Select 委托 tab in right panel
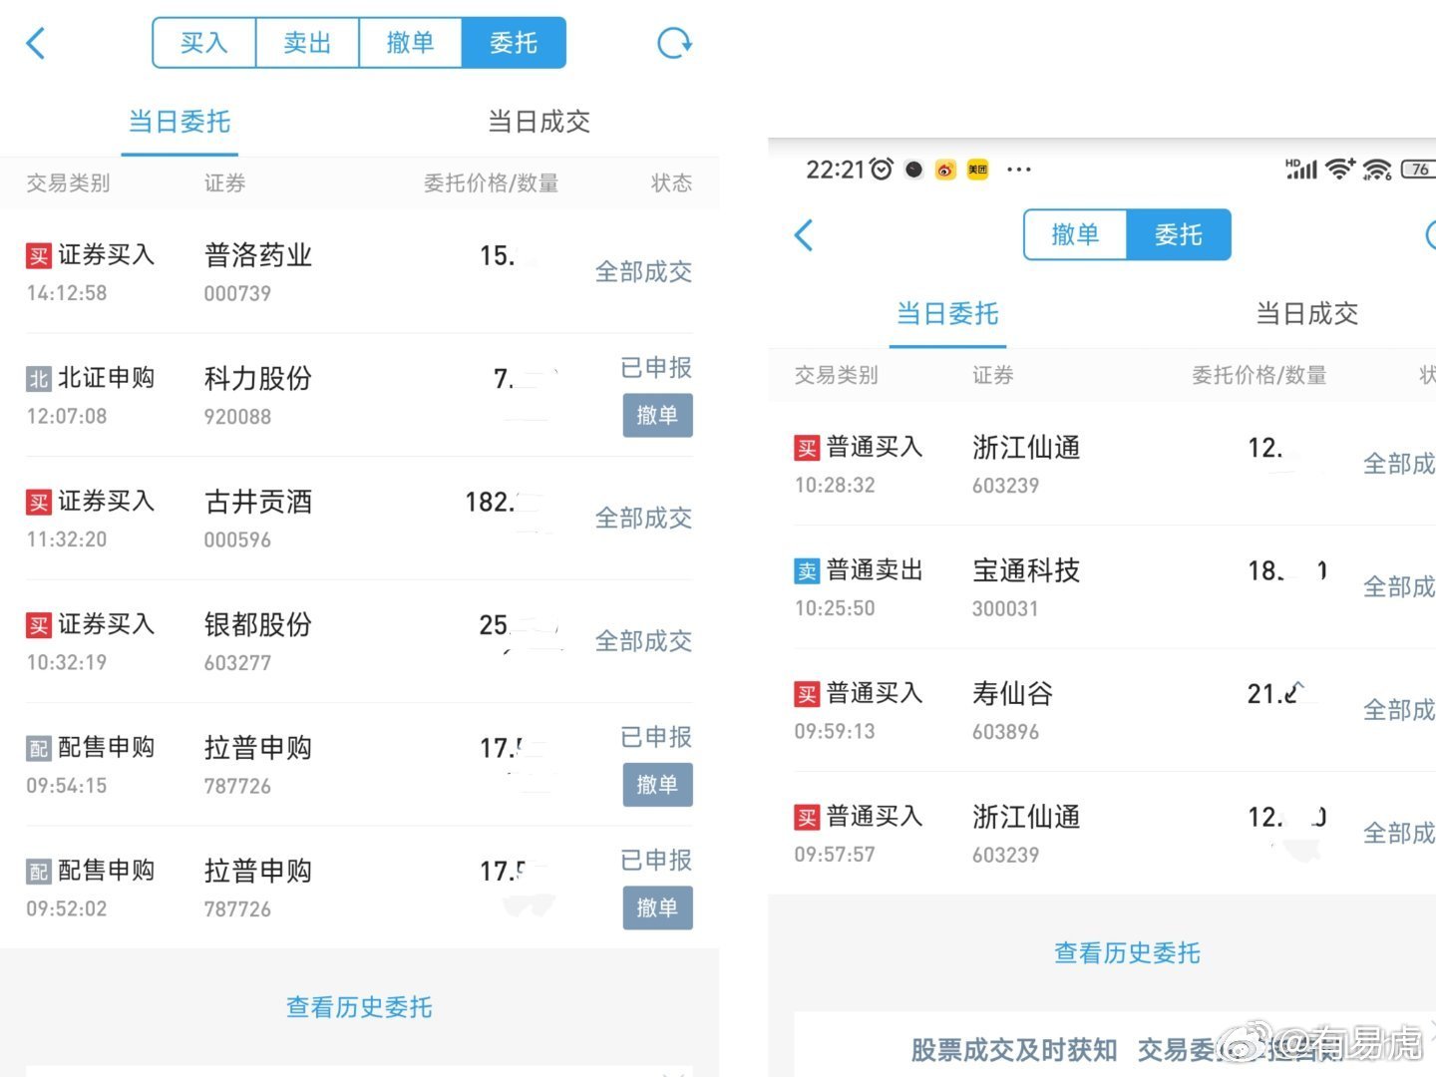Viewport: 1436px width, 1077px height. point(1179,235)
